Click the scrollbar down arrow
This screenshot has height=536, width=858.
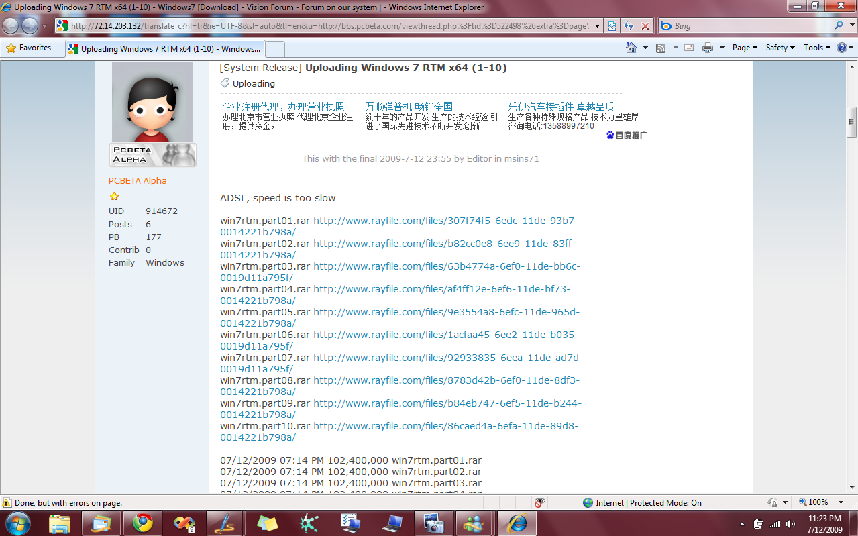tap(852, 489)
